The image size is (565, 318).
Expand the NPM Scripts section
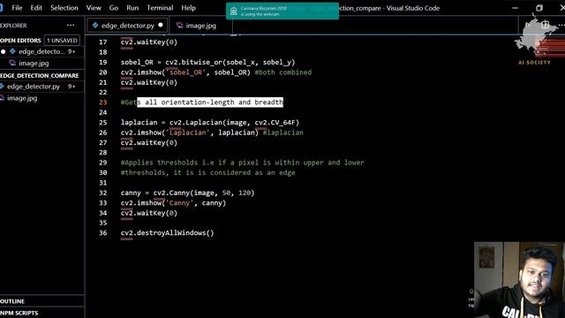(19, 313)
